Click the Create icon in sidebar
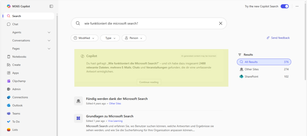 [9, 65]
